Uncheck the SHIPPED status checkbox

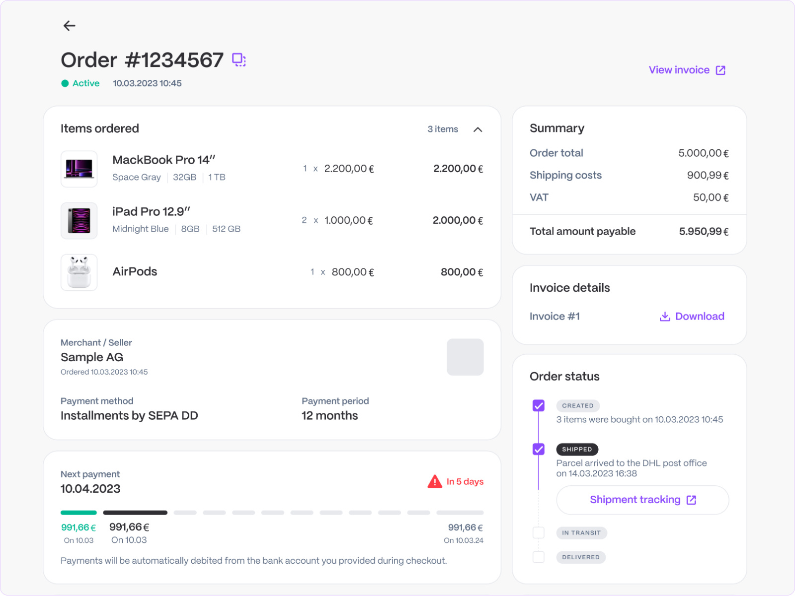(539, 449)
